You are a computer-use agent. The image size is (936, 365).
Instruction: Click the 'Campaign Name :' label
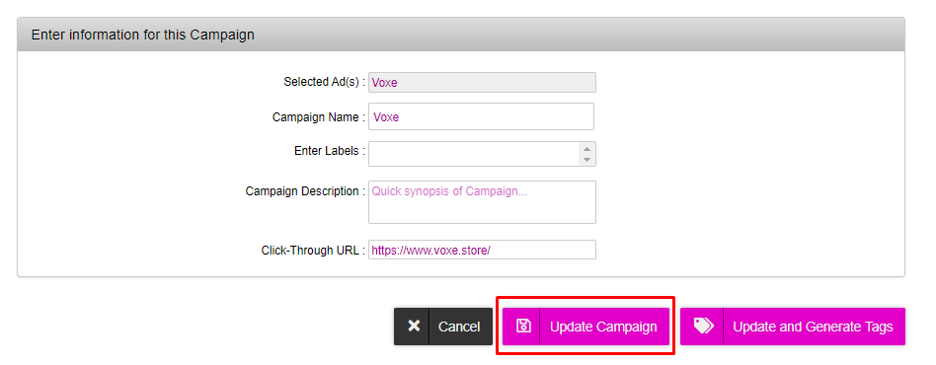(319, 116)
